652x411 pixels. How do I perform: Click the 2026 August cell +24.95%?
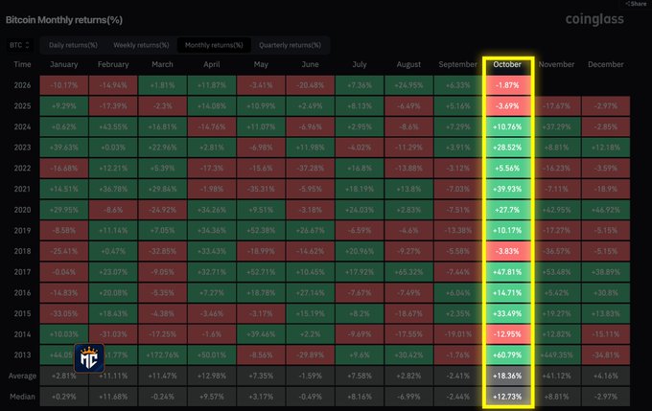408,85
